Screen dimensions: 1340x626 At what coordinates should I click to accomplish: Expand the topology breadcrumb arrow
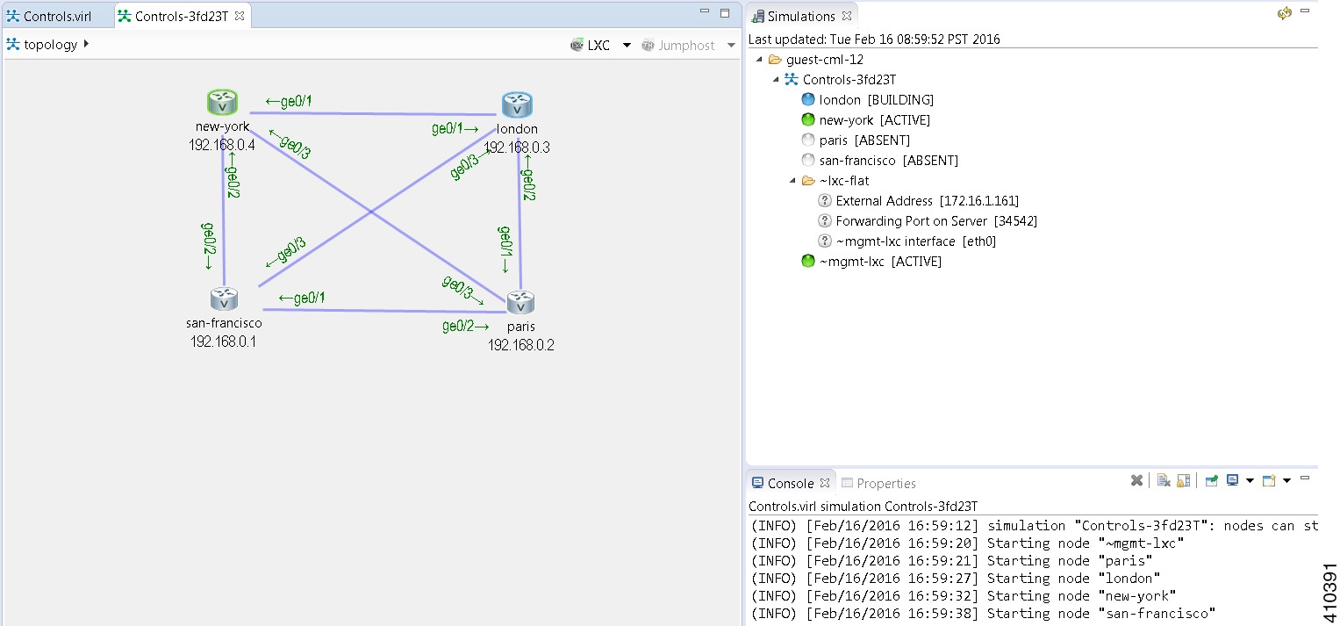tap(86, 44)
